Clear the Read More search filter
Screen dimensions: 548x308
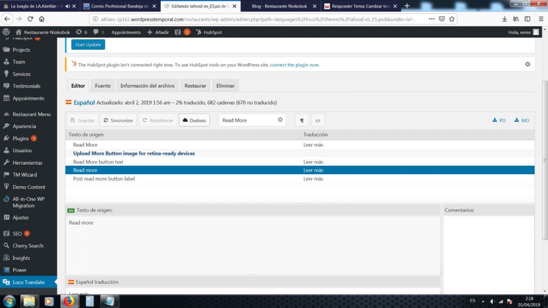(x=280, y=120)
